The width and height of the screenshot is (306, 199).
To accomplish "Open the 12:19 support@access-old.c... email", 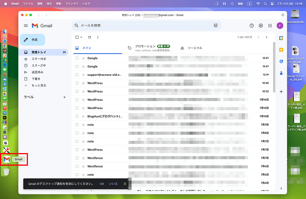I will [172, 75].
